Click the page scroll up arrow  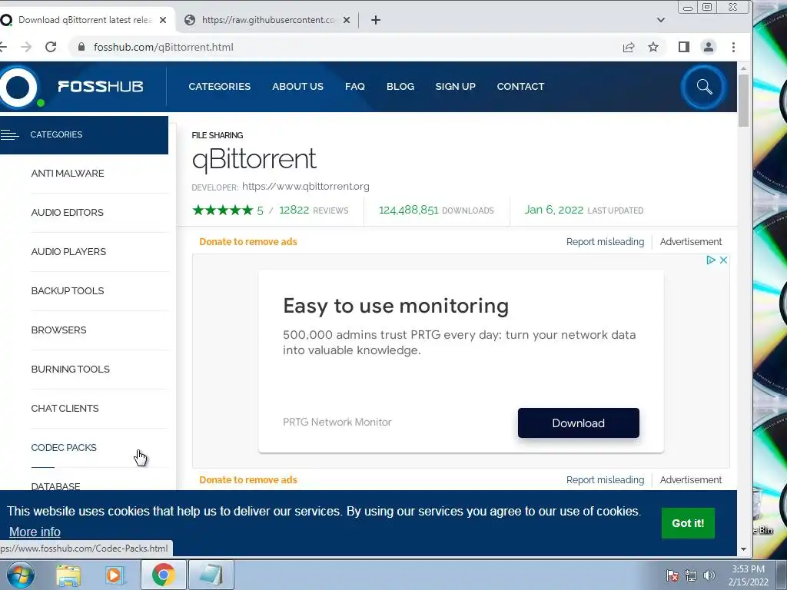tap(743, 68)
